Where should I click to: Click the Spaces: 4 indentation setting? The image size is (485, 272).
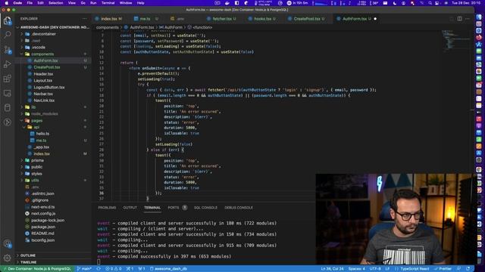click(356, 269)
